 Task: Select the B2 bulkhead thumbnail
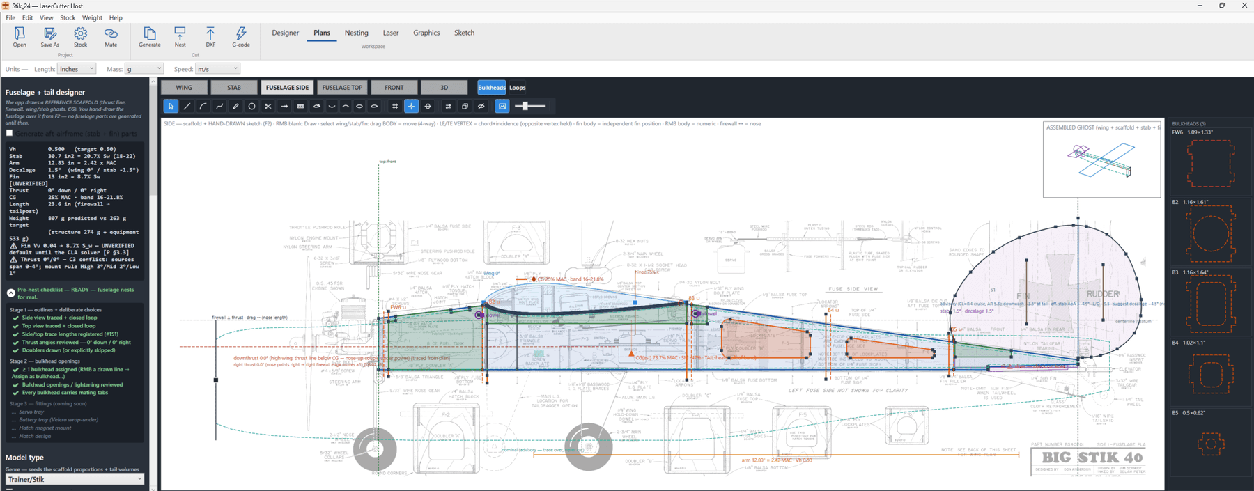(x=1212, y=233)
